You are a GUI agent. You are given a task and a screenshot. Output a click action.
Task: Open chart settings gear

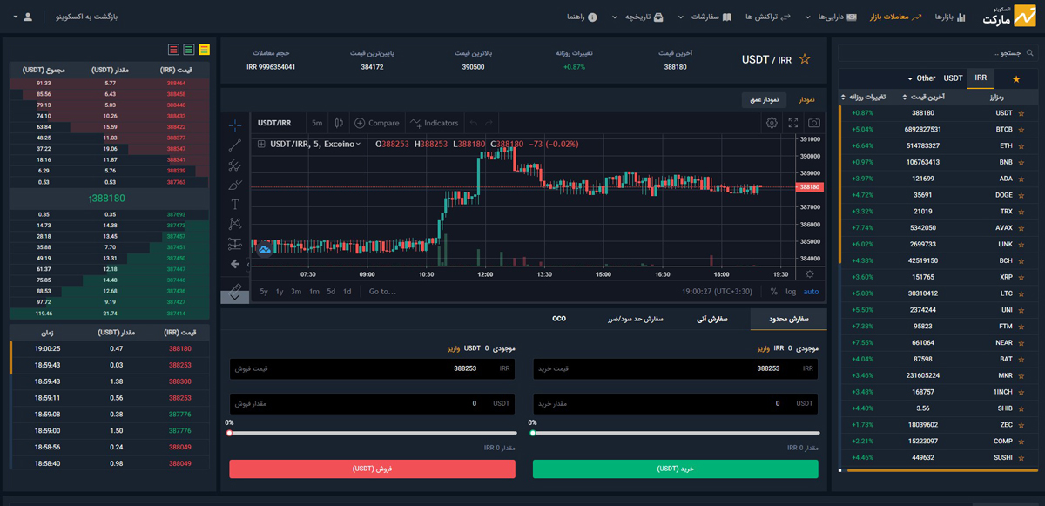(x=772, y=123)
